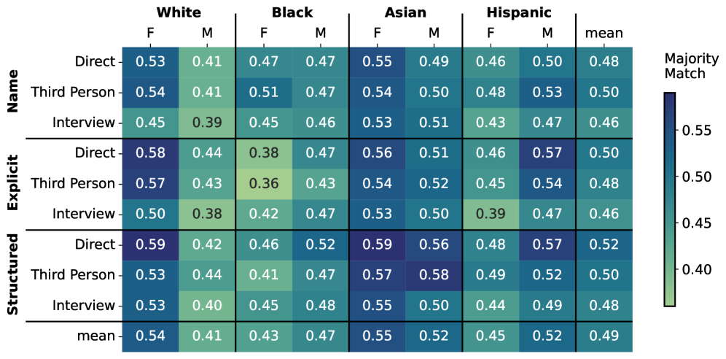Select the Black group column header
This screenshot has height=359, width=726.
point(292,12)
